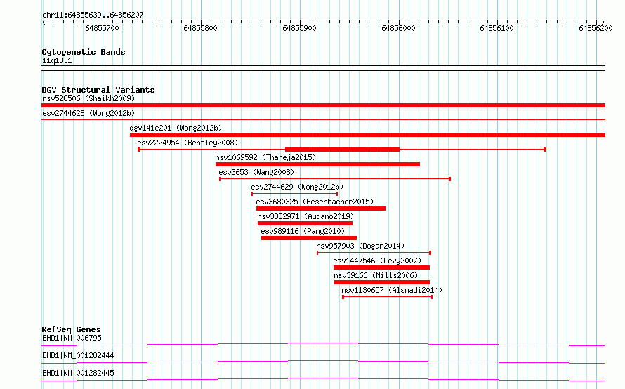Click the left arrow of the coordinate ruler
Screen dimensions: 625x389
(44, 22)
